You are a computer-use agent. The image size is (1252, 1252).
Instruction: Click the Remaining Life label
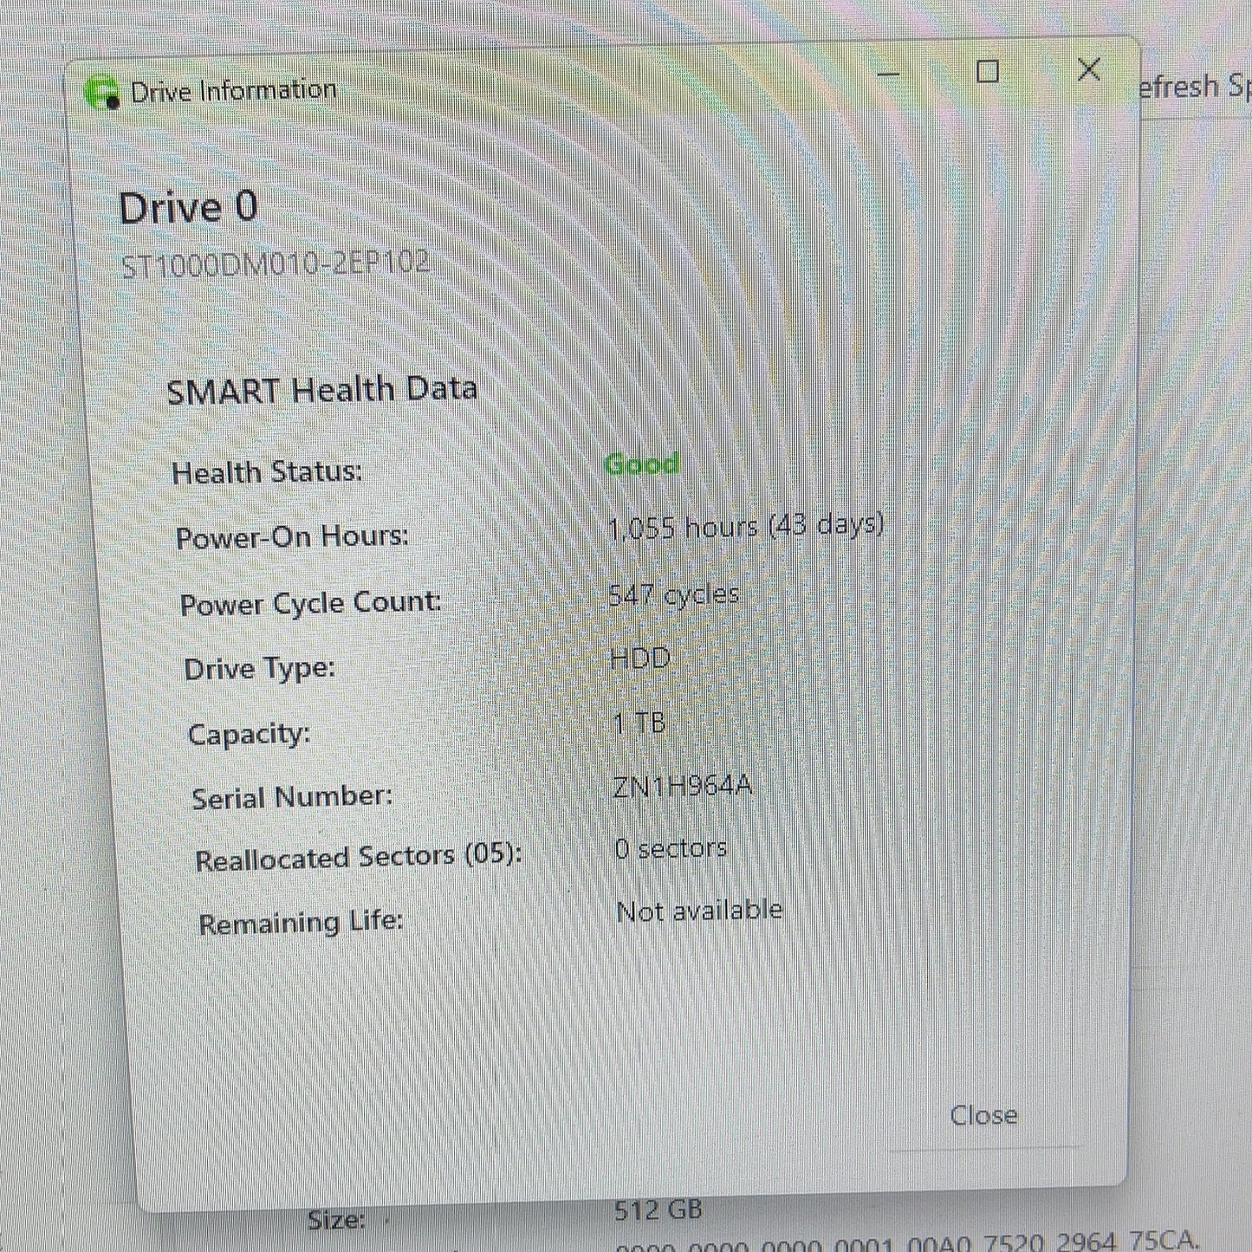point(301,923)
